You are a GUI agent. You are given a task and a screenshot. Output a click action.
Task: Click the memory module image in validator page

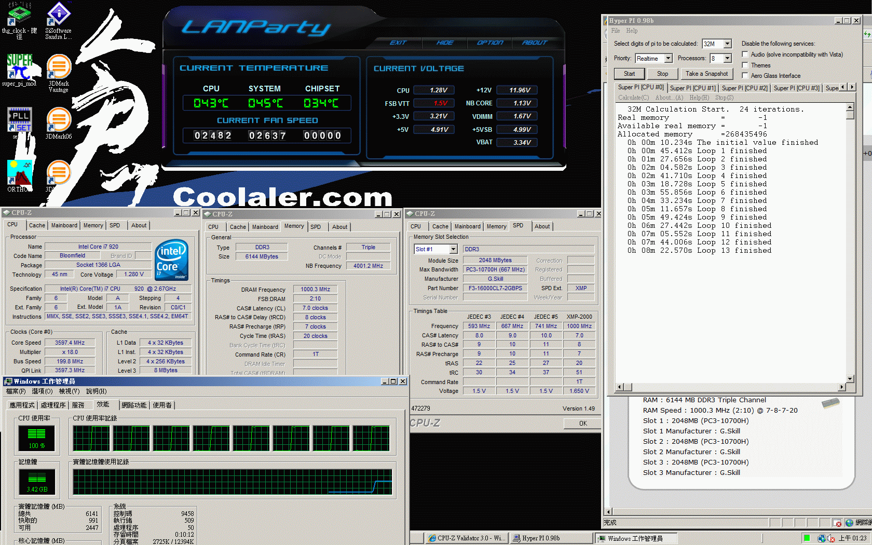click(830, 403)
